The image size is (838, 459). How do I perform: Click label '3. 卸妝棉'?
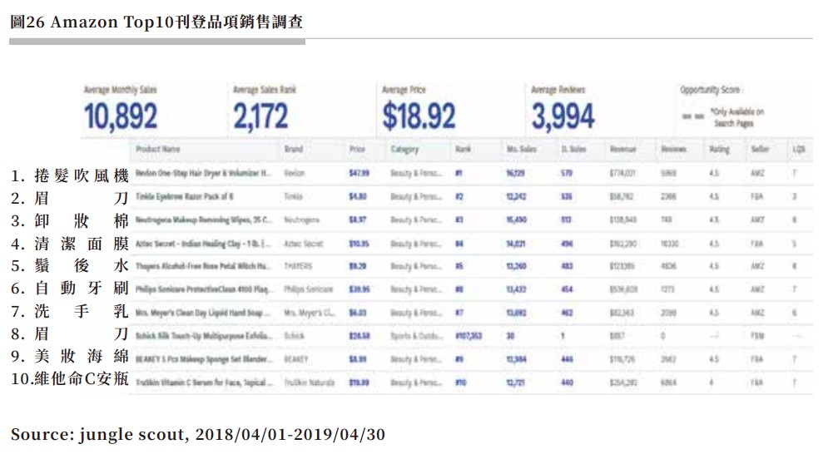(69, 221)
